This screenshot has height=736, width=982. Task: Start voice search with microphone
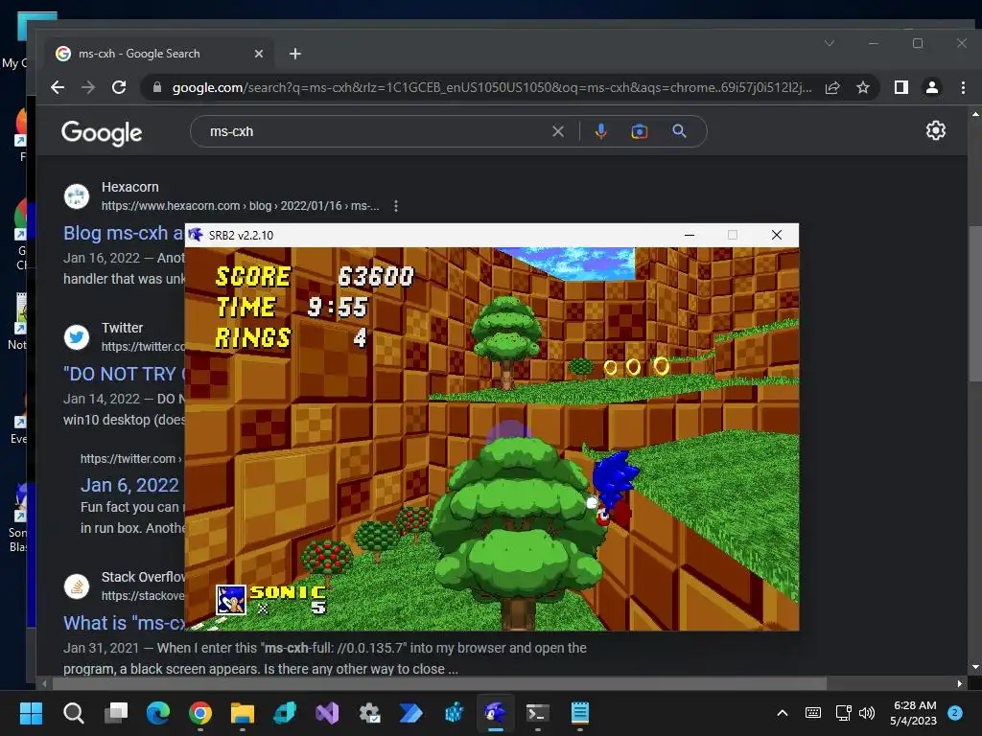tap(600, 131)
